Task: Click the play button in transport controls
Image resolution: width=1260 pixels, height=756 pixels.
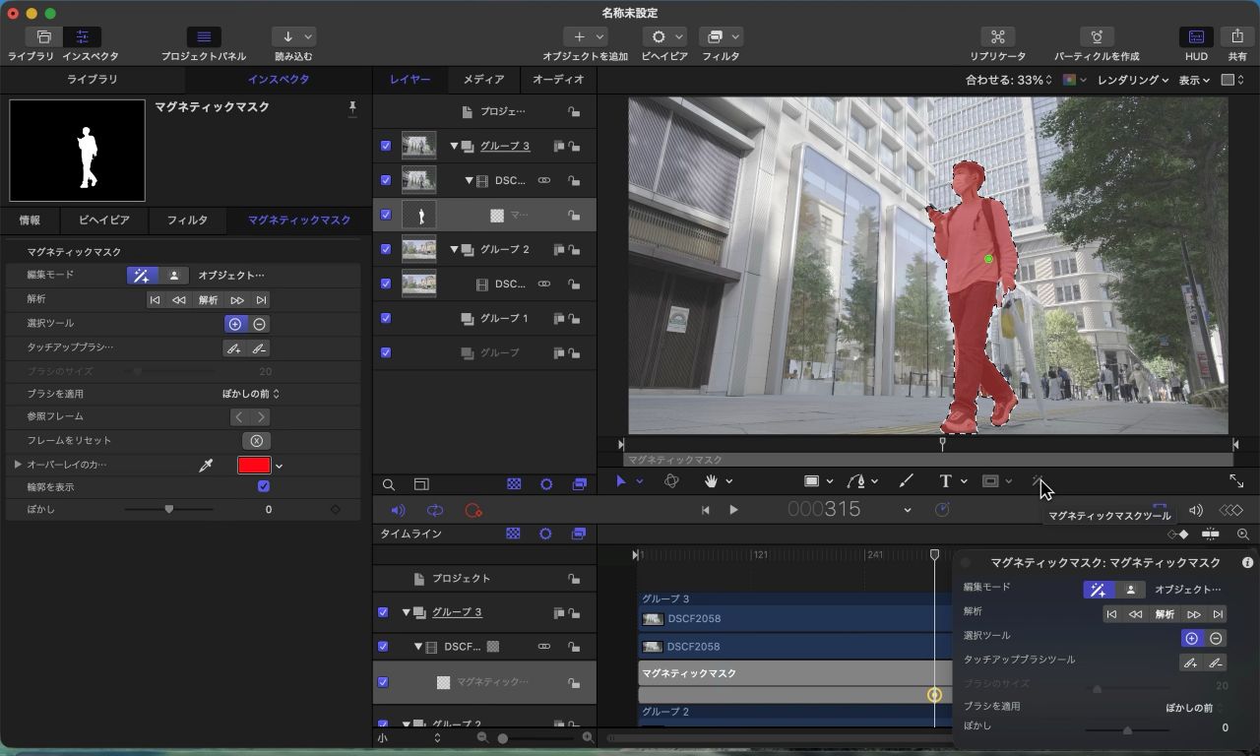Action: click(x=733, y=510)
